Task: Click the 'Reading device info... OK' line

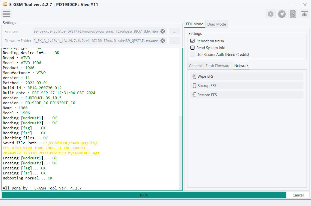Action: click(x=31, y=53)
